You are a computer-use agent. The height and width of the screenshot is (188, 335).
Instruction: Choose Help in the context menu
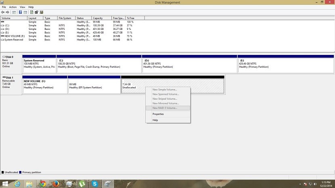tap(168, 120)
